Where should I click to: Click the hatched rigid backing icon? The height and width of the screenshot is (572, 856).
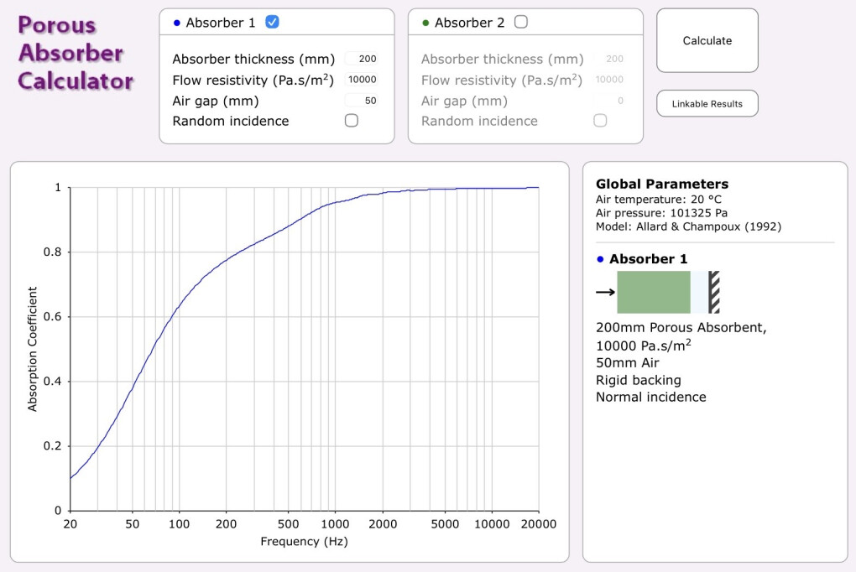(714, 292)
